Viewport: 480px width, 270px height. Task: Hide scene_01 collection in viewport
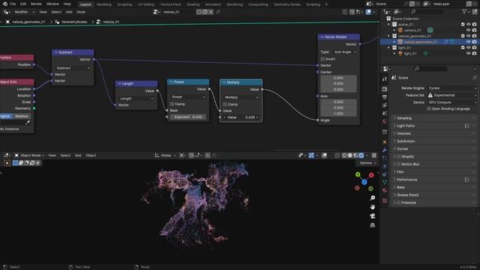[468, 24]
